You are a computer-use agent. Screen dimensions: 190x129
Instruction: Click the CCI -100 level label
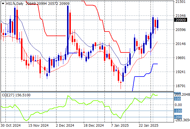pyautogui.click(x=178, y=111)
